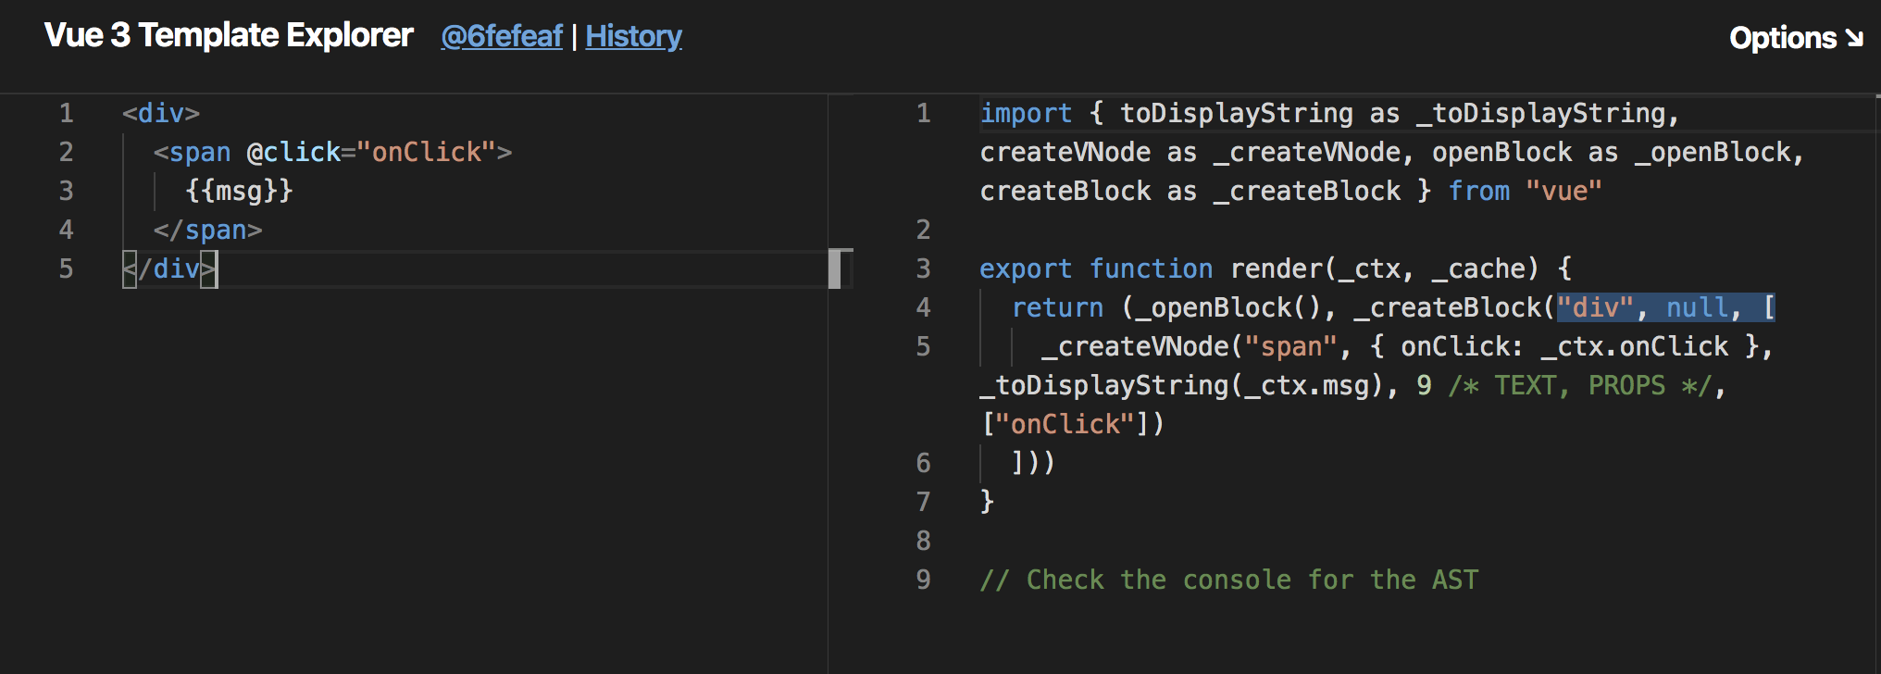Click the "vue" module string in the output
The width and height of the screenshot is (1881, 674).
click(x=1563, y=191)
